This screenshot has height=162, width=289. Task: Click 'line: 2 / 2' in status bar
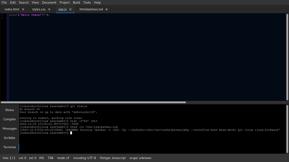pos(9,158)
